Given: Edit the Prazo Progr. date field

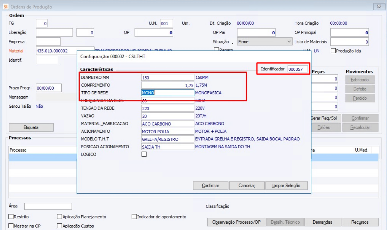Looking at the screenshot, I should click(49, 88).
